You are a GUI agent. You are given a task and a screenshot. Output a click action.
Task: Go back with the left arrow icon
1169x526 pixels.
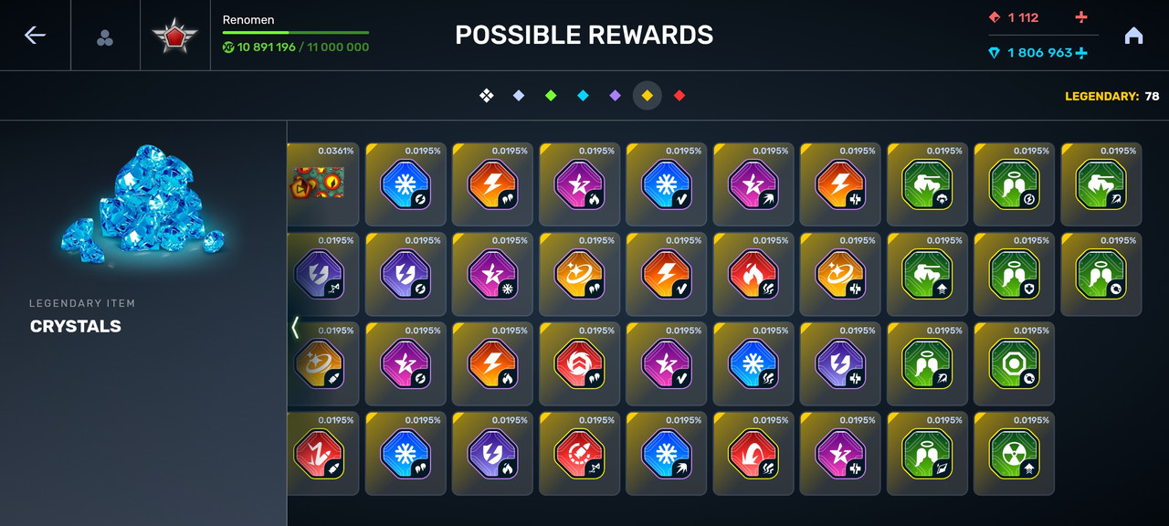tap(35, 35)
